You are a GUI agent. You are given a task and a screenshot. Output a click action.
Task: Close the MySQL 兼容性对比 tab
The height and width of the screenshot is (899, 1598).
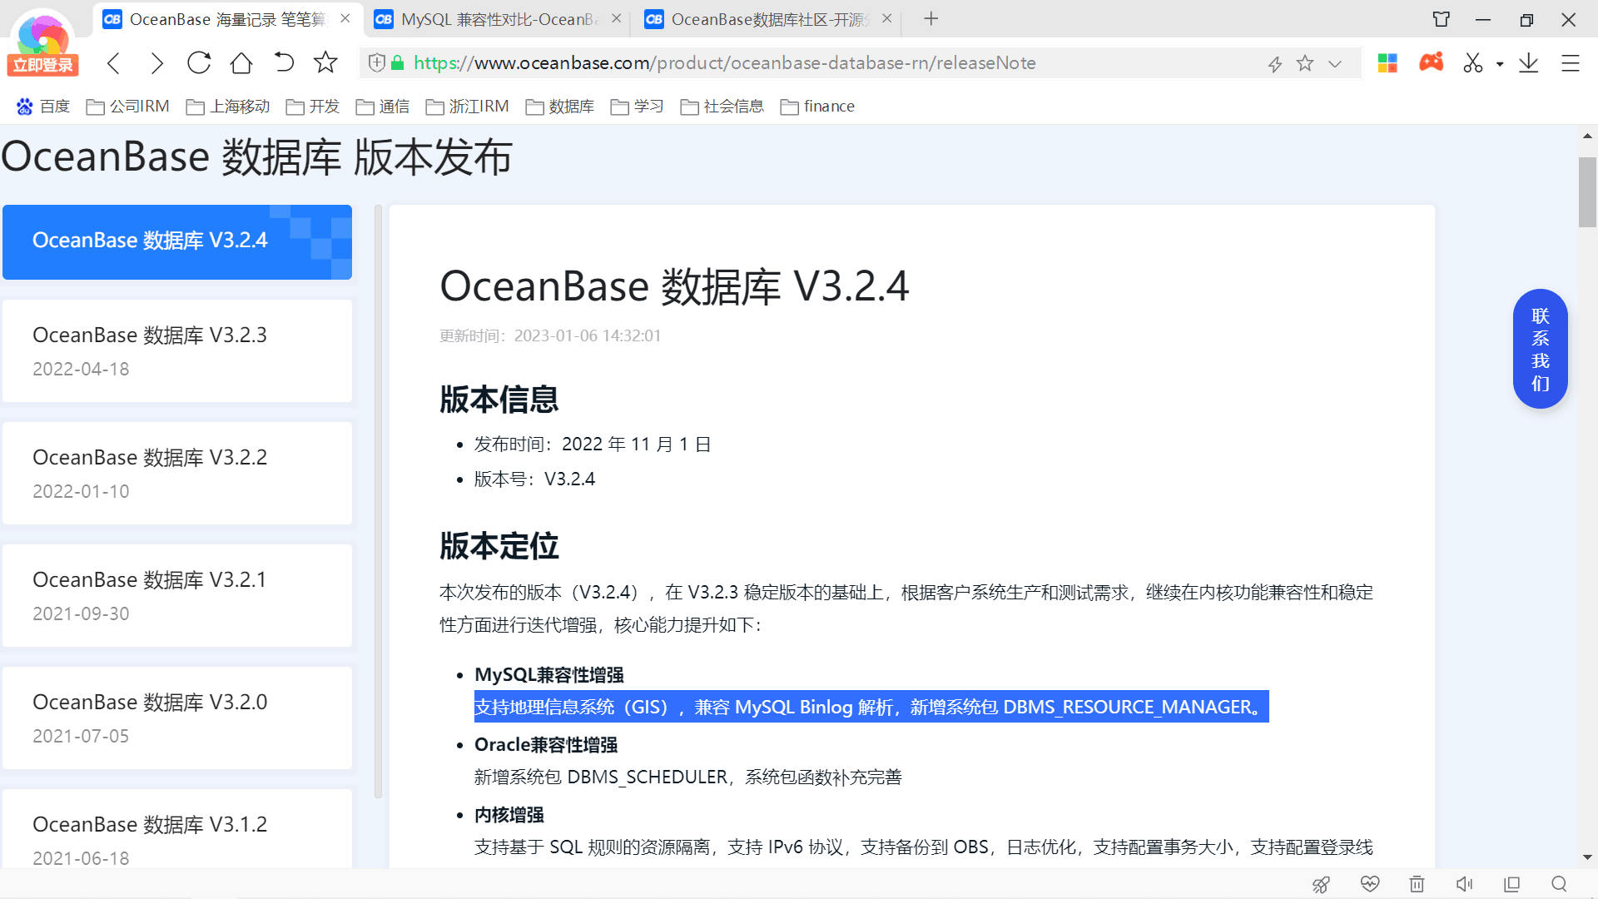617,18
